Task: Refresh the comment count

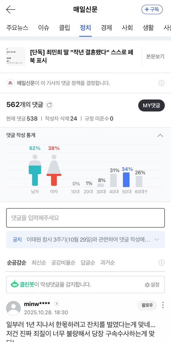Action: [x=49, y=105]
